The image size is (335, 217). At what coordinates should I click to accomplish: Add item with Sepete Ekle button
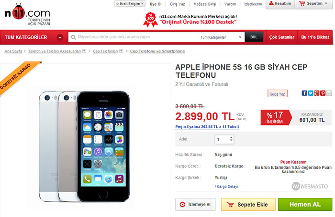(248, 205)
